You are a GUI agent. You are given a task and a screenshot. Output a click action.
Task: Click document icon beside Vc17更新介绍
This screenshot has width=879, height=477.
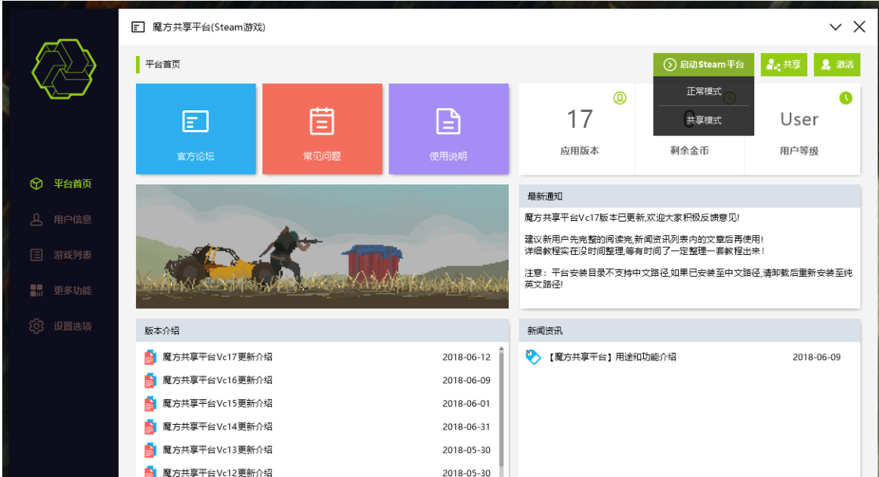tap(150, 357)
